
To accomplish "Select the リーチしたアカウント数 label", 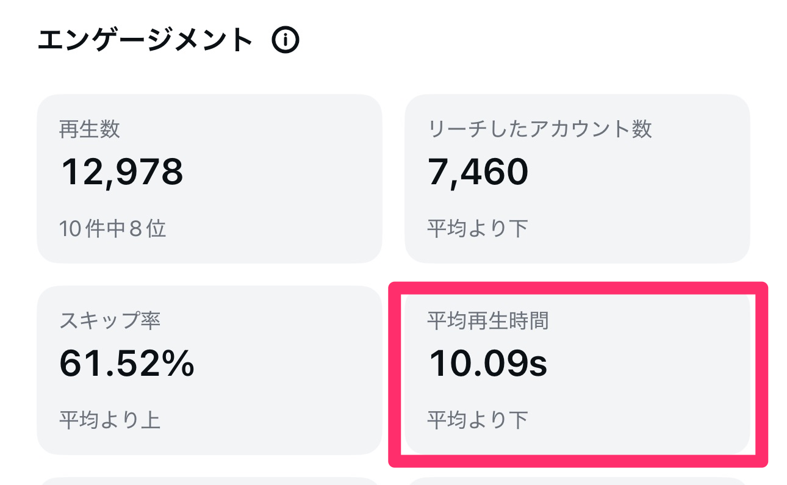I will tap(539, 129).
